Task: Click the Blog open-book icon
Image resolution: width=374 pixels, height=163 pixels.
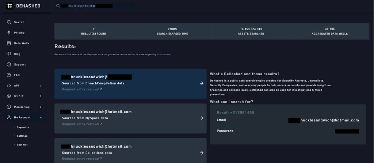Action: 9,54
